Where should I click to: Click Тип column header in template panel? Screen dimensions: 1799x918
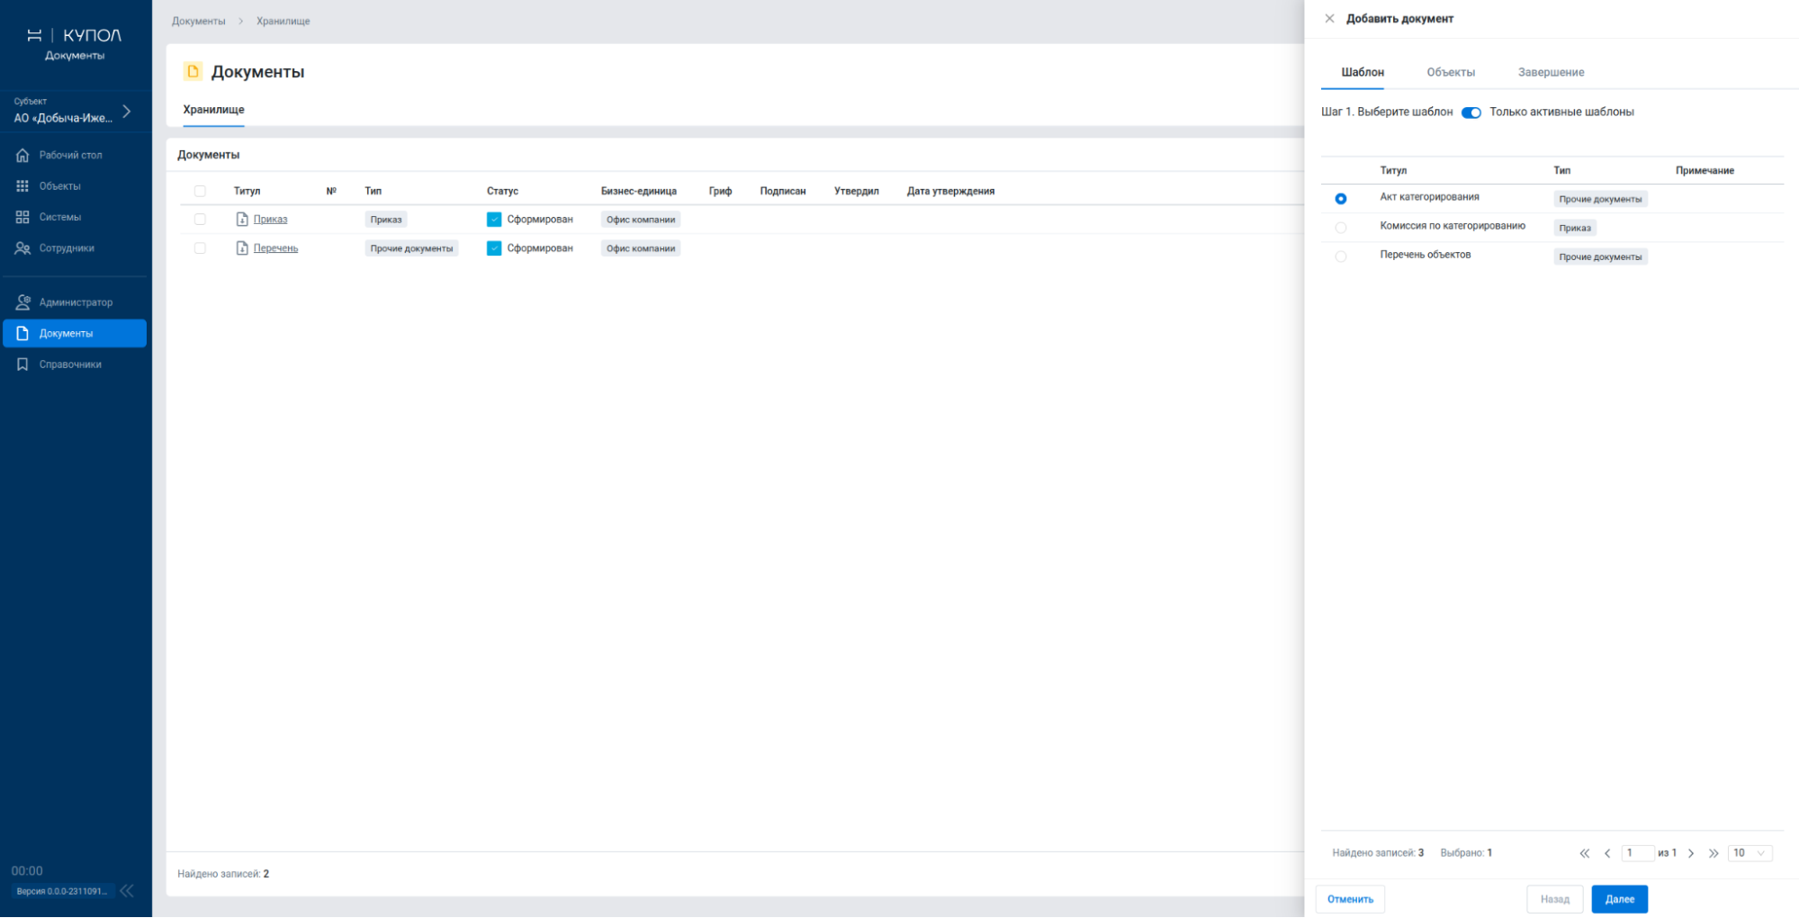coord(1561,170)
